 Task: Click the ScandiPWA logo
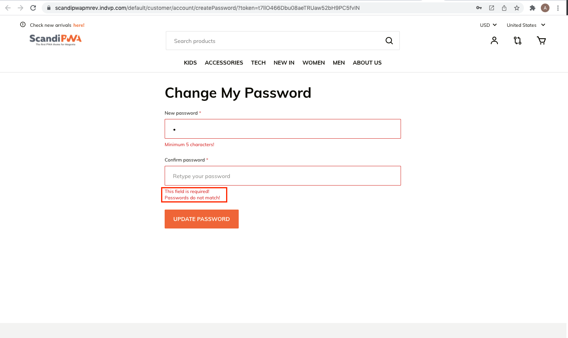pyautogui.click(x=55, y=39)
